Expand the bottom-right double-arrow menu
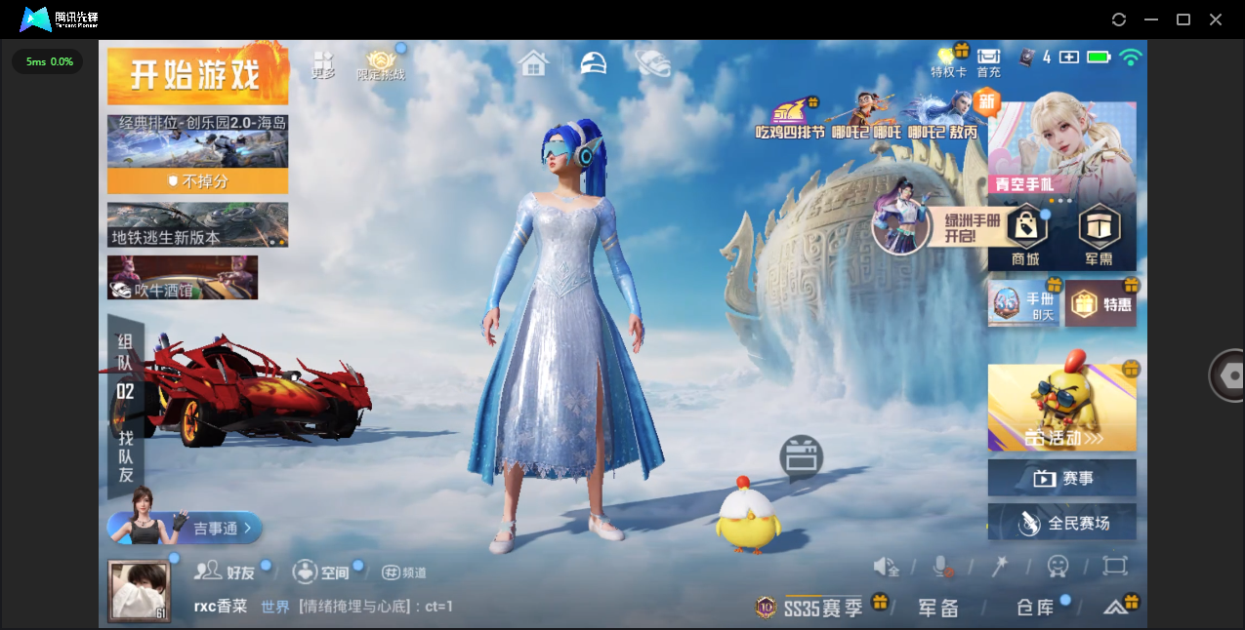This screenshot has width=1245, height=630. click(x=1116, y=607)
